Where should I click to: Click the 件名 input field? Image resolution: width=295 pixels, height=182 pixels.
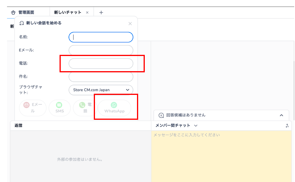click(101, 77)
